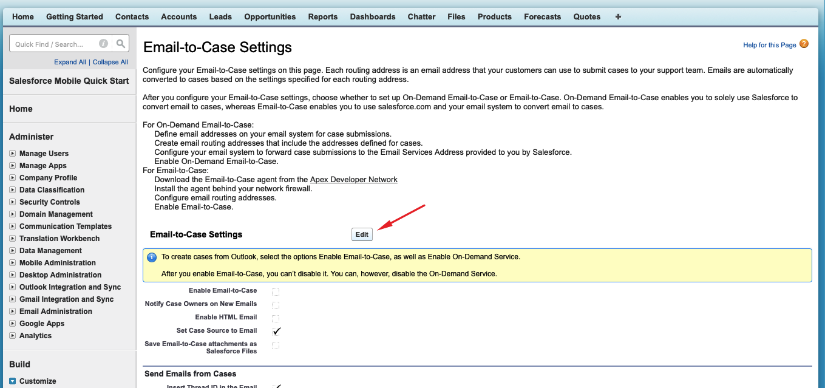
Task: Expand the Google Apps tree arrow
Action: [13, 323]
